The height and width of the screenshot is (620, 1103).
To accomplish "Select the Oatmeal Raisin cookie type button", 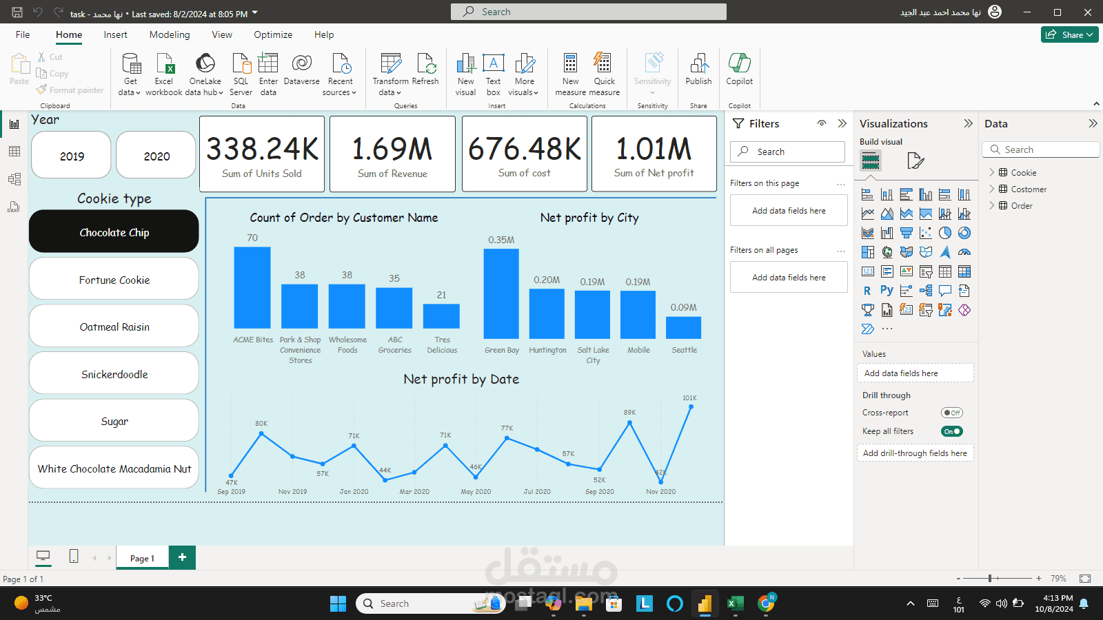I will point(114,327).
